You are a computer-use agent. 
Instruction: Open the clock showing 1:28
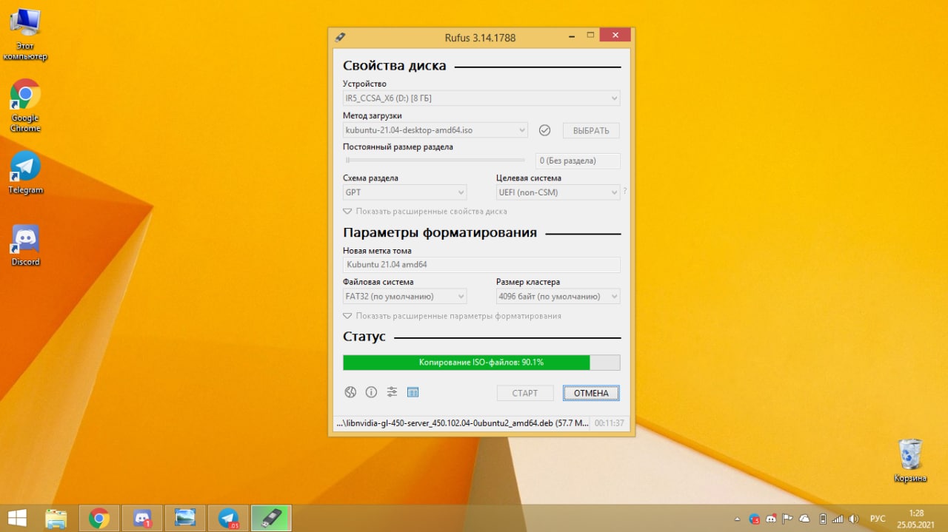(x=916, y=518)
